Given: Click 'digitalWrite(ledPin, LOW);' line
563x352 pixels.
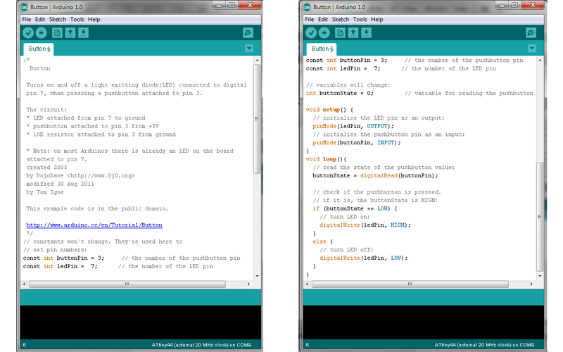Looking at the screenshot, I should coord(364,258).
